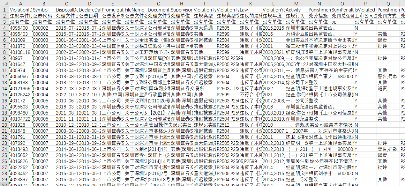Click the Law header cell
Image resolution: width=405 pixels, height=186 pixels.
(x=250, y=10)
